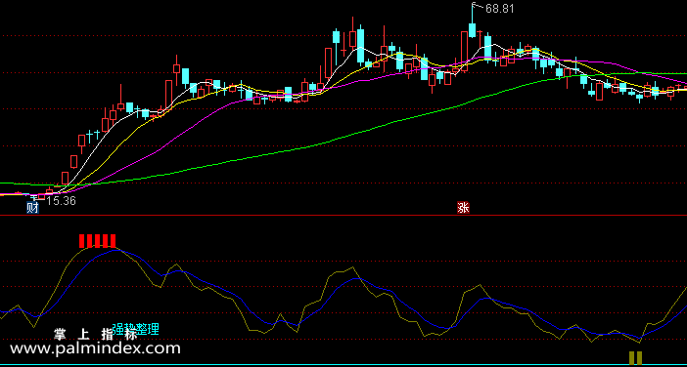
Task: Click the blue 财 marker icon
Action: point(33,208)
